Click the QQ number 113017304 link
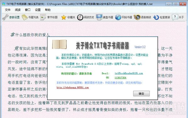 (121, 78)
